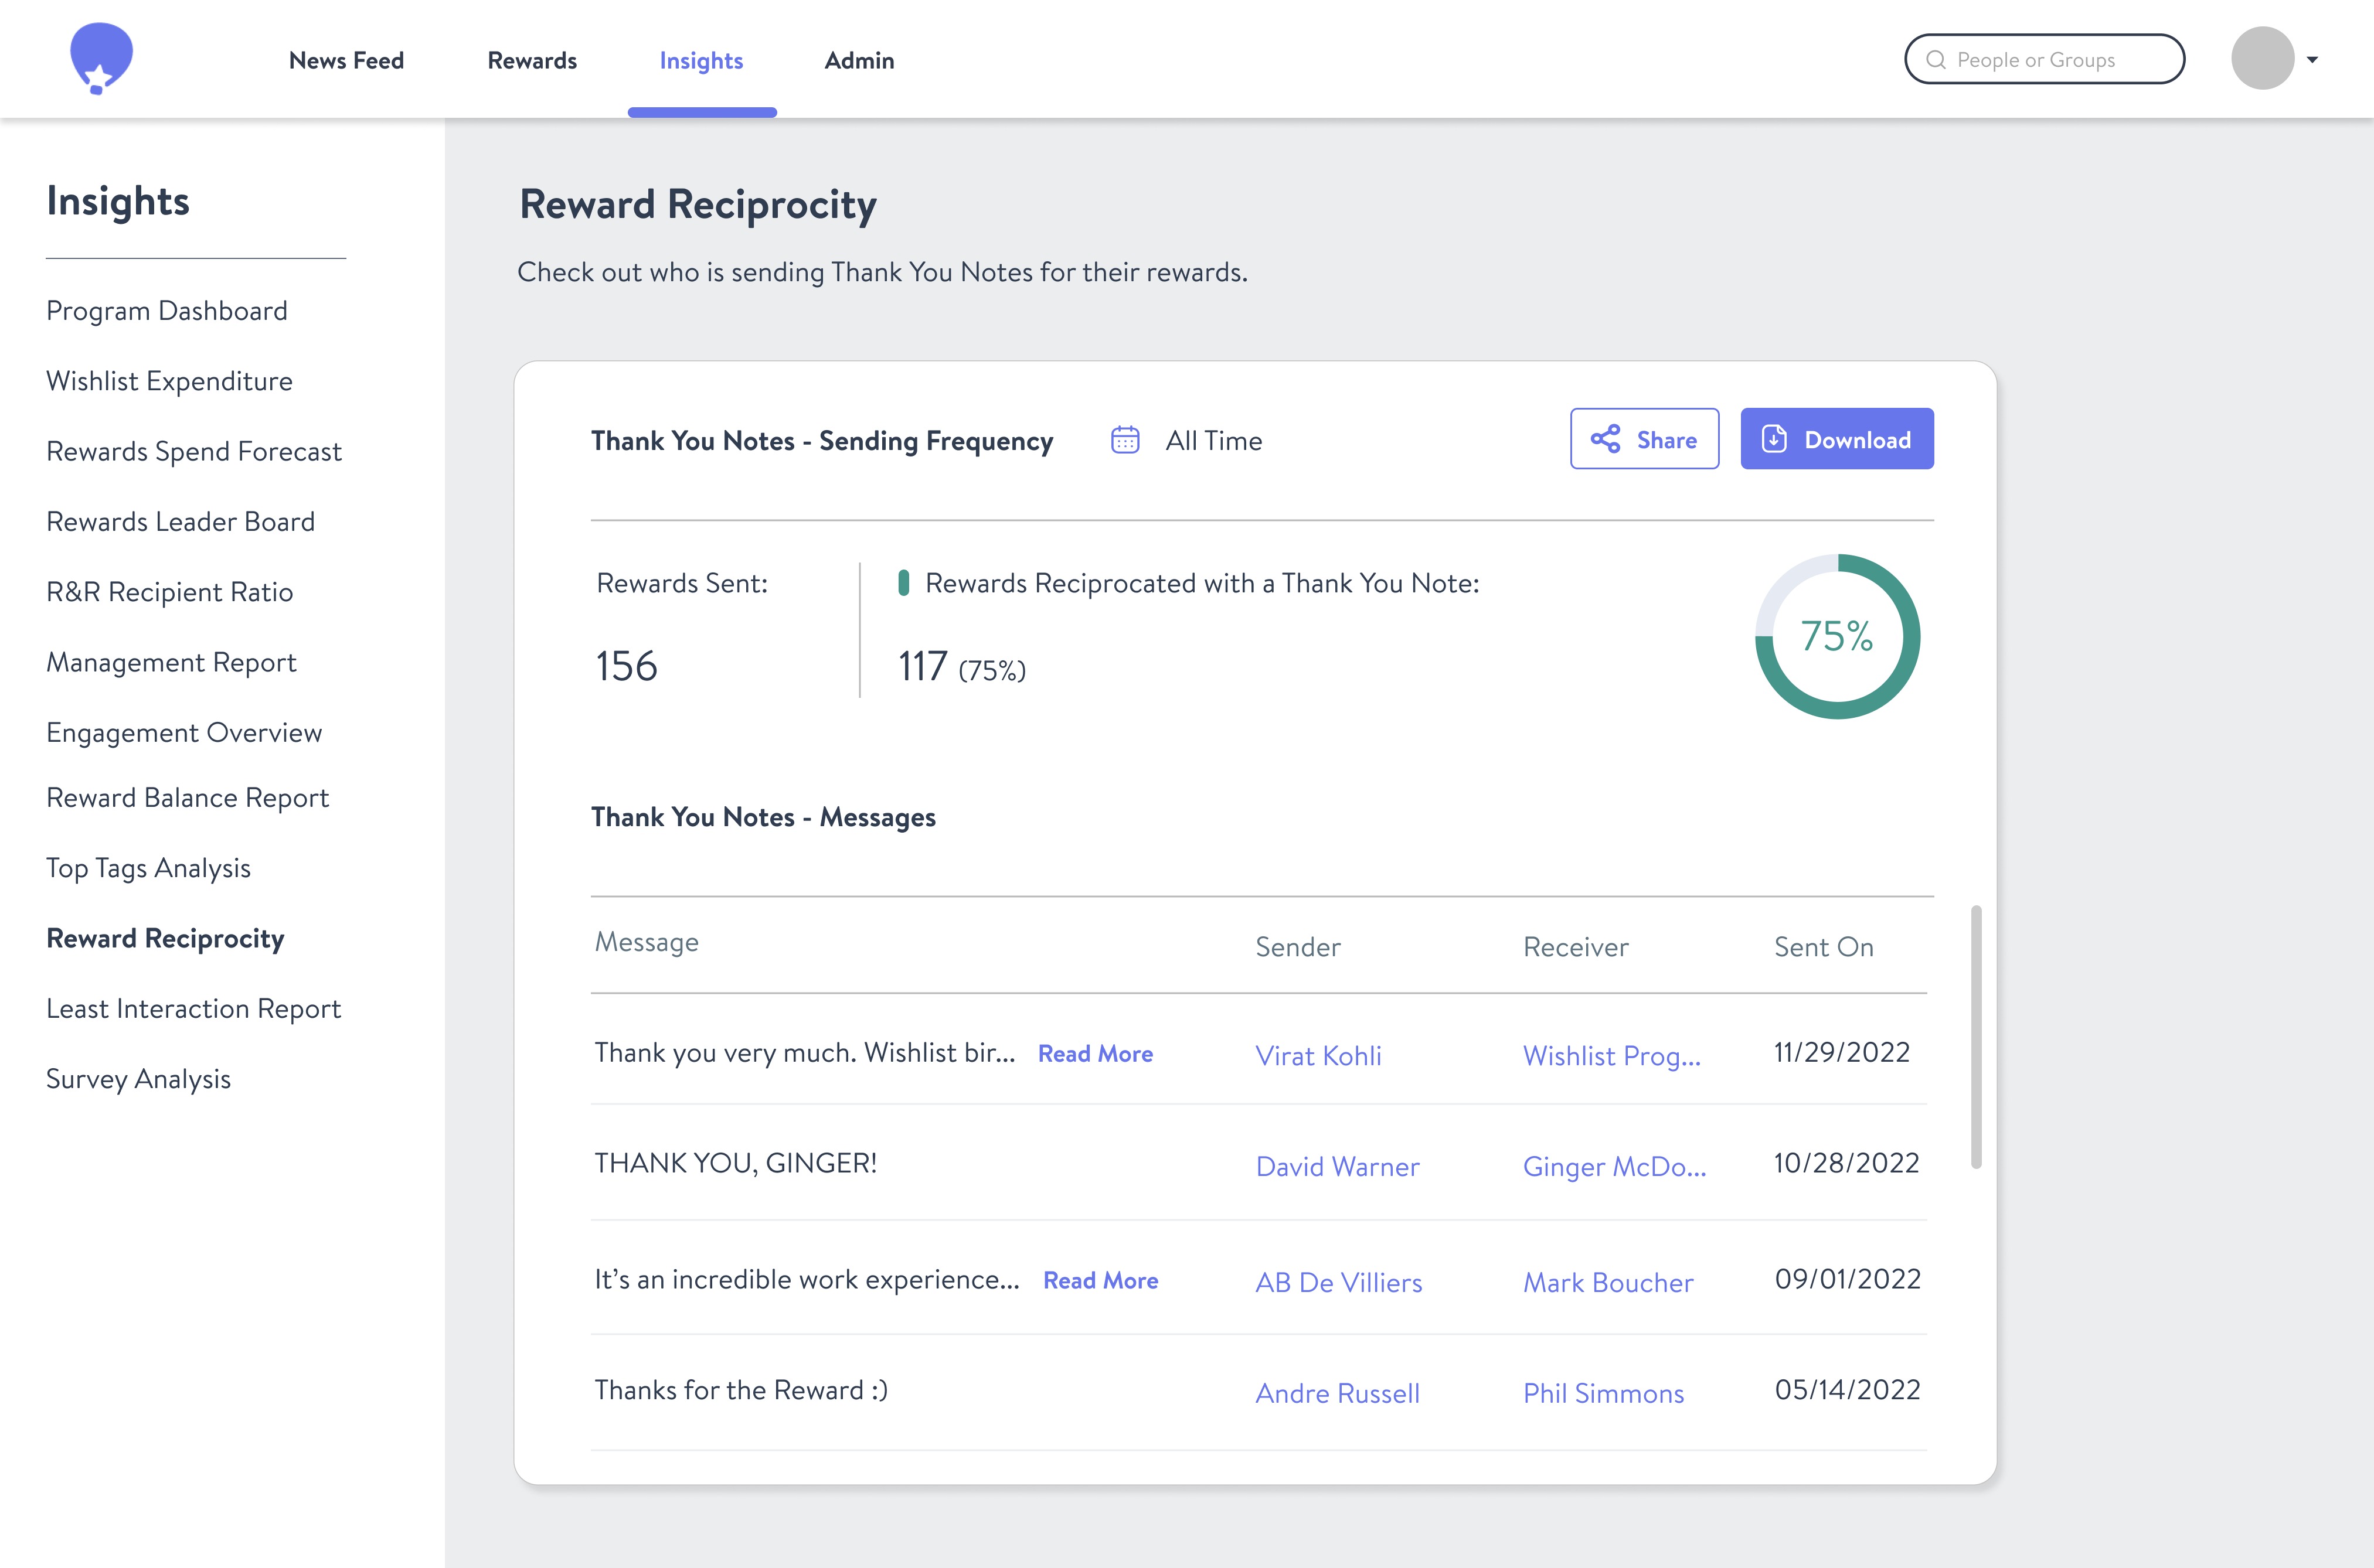Open the Admin tab
Viewport: 2374px width, 1568px height.
(x=858, y=61)
